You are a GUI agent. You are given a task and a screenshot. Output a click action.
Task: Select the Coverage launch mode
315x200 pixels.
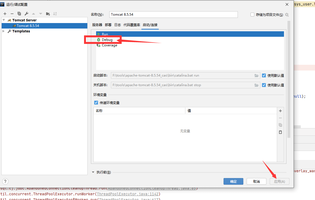click(x=190, y=45)
